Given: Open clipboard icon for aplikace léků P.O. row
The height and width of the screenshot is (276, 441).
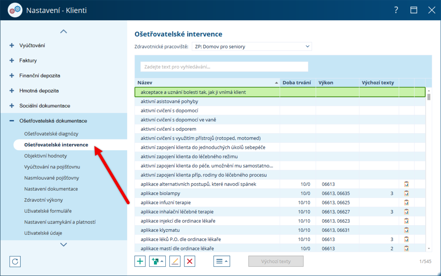Looking at the screenshot, I should (406, 239).
